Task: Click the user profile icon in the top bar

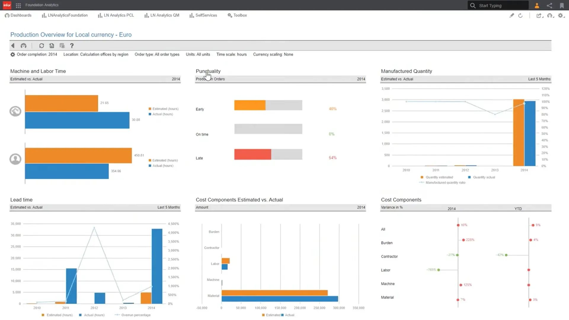Action: coord(537,5)
